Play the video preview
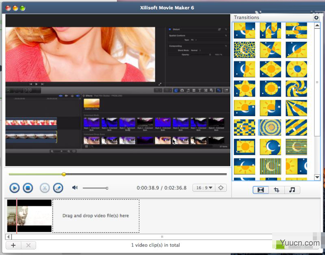This screenshot has height=255, width=325. click(14, 188)
